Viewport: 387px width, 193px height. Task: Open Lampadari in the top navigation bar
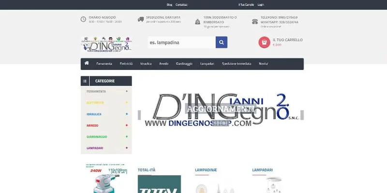tap(207, 64)
